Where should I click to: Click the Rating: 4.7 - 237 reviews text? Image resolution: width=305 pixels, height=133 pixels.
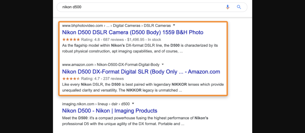point(102,79)
